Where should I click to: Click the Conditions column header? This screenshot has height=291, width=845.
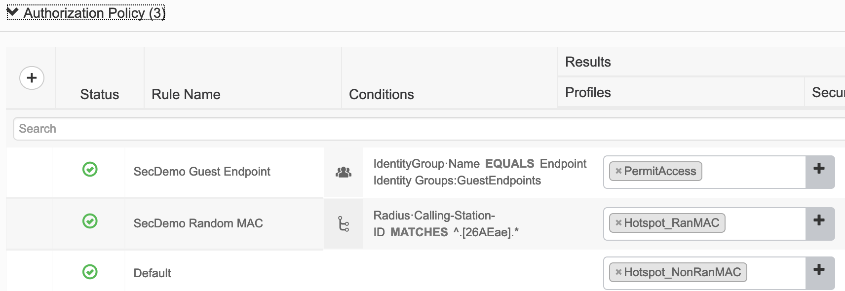tap(382, 95)
